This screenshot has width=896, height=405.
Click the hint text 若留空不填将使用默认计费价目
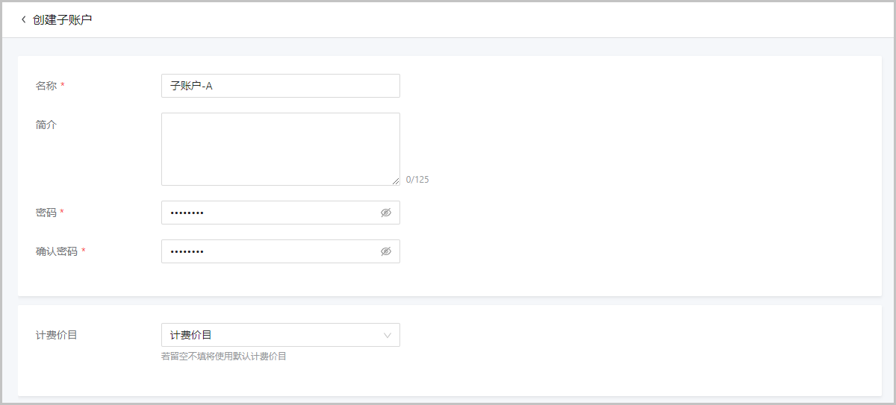pos(224,357)
